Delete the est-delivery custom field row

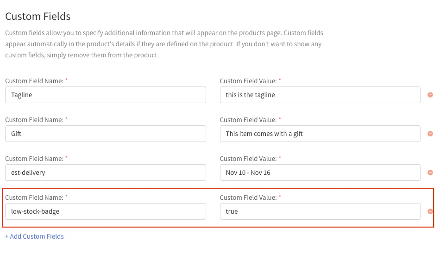[430, 173]
